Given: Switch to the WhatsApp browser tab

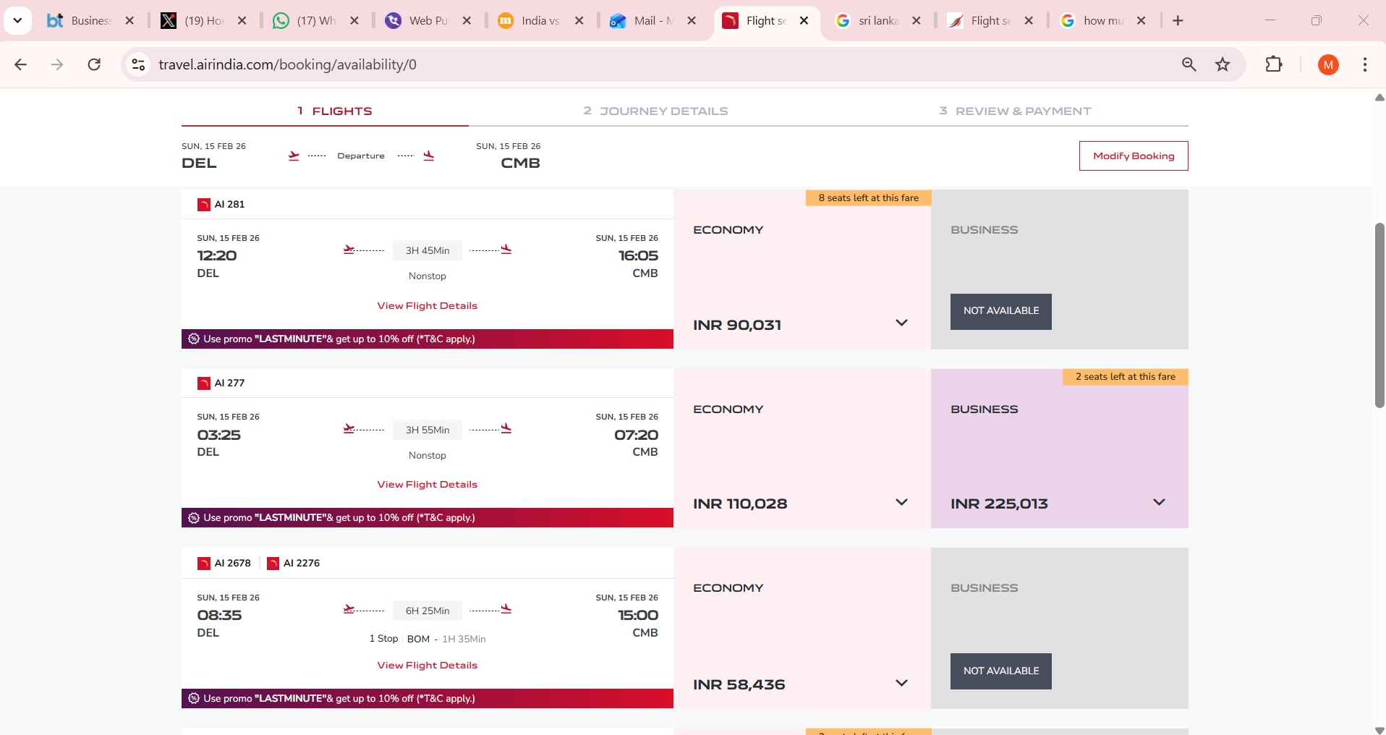Looking at the screenshot, I should tap(307, 21).
